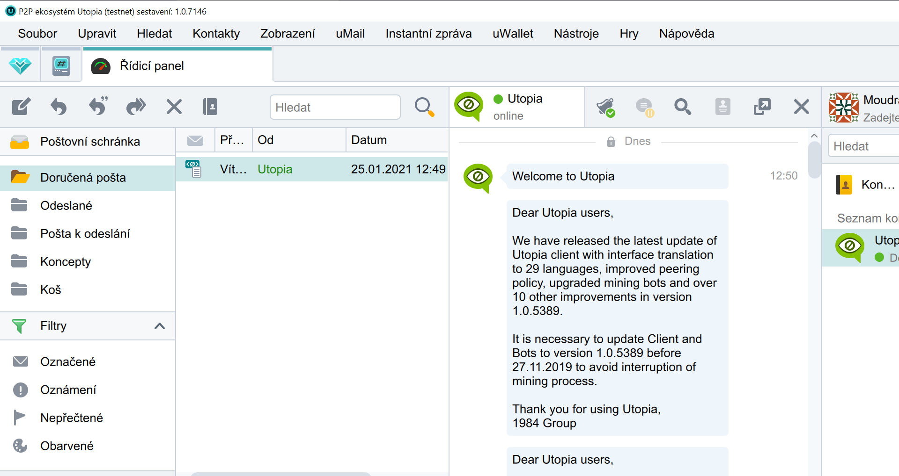Open the uWallet menu

pyautogui.click(x=513, y=34)
